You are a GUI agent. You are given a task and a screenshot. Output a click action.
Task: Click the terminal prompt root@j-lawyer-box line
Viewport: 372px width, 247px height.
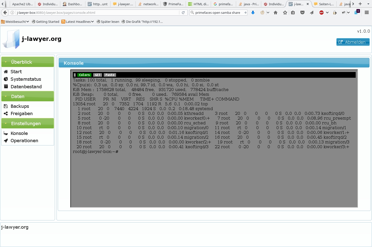96,152
